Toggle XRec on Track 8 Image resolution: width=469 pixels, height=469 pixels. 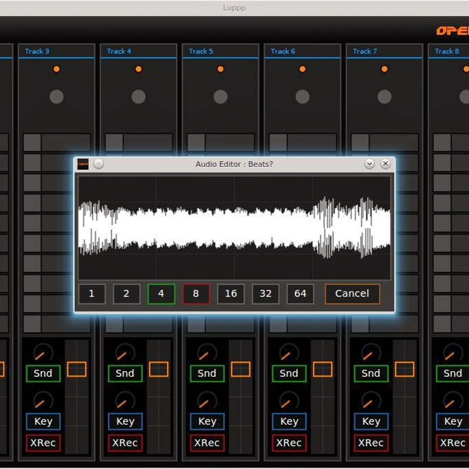pos(453,443)
